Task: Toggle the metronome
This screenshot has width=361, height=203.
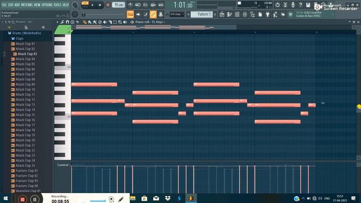Action: click(130, 5)
